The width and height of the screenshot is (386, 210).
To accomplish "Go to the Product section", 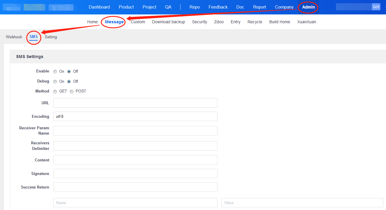I will coord(126,7).
